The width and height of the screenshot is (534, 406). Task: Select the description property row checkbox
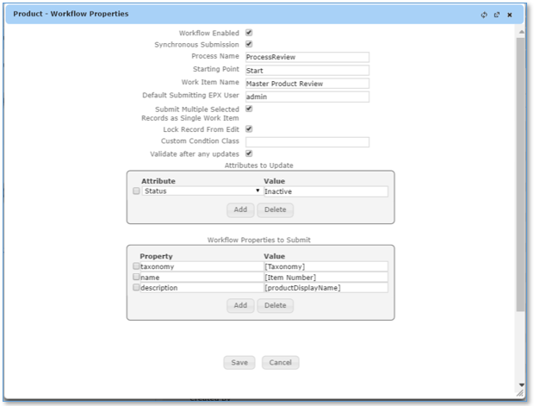click(x=136, y=288)
